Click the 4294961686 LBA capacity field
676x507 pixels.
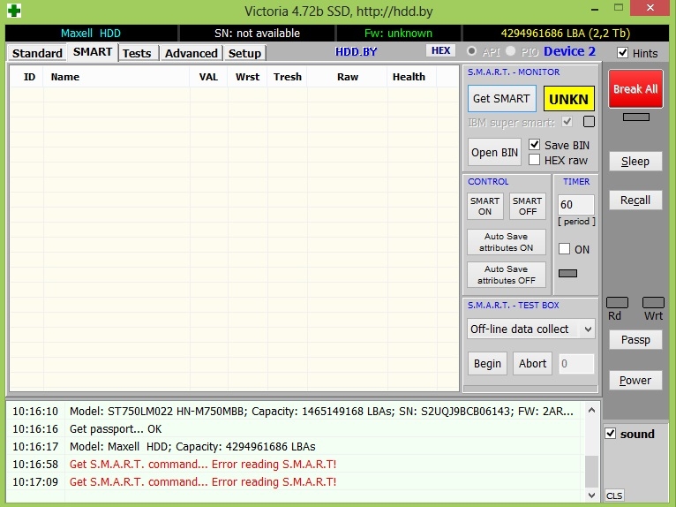click(x=566, y=34)
